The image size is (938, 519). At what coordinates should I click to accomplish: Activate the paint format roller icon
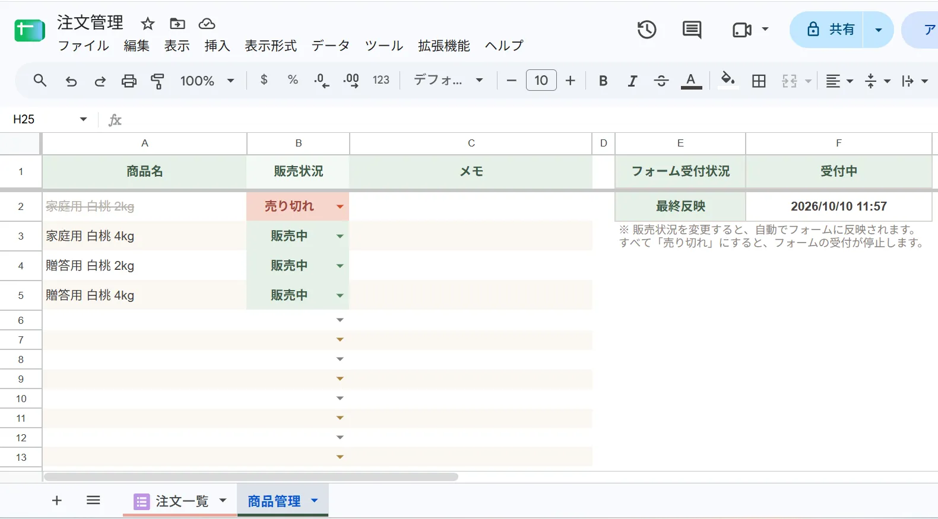tap(157, 81)
